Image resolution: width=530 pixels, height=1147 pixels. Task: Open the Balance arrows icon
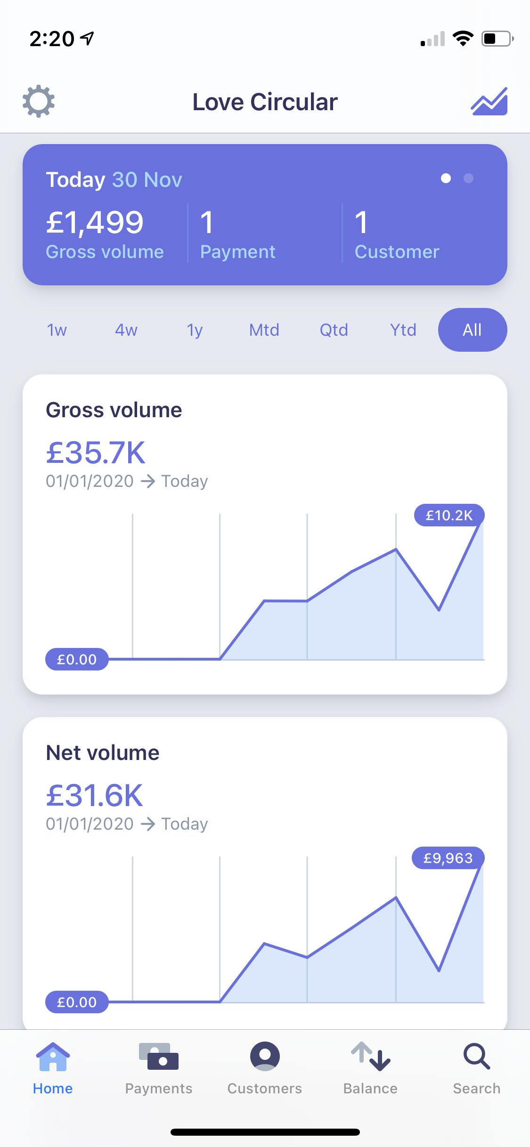[x=371, y=1057]
